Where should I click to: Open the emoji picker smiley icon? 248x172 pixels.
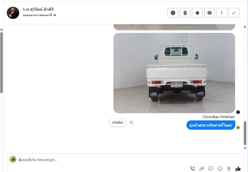(220, 169)
